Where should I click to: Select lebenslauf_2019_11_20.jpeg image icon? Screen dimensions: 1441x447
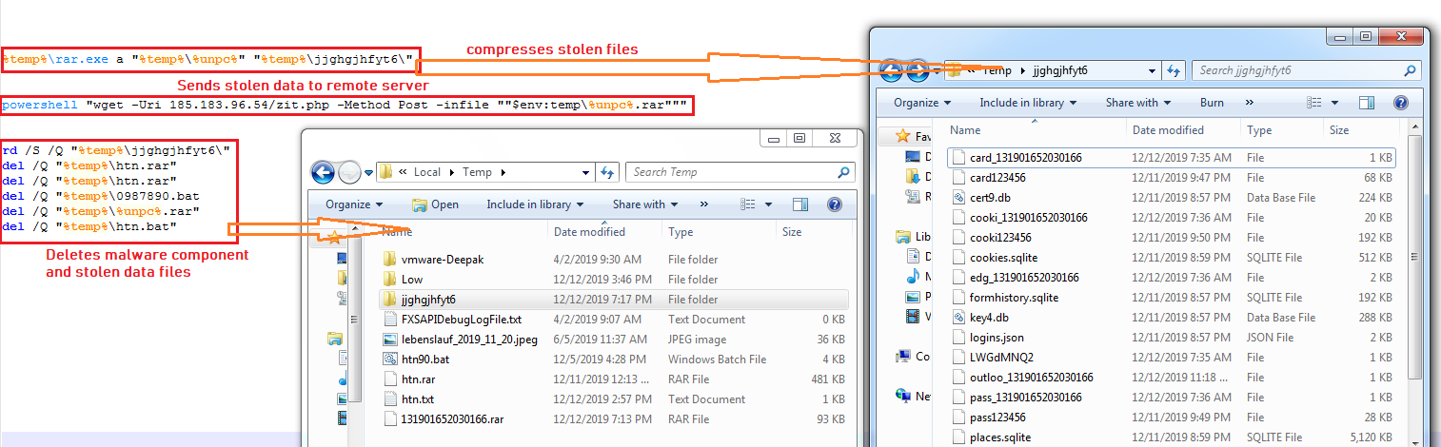(389, 340)
